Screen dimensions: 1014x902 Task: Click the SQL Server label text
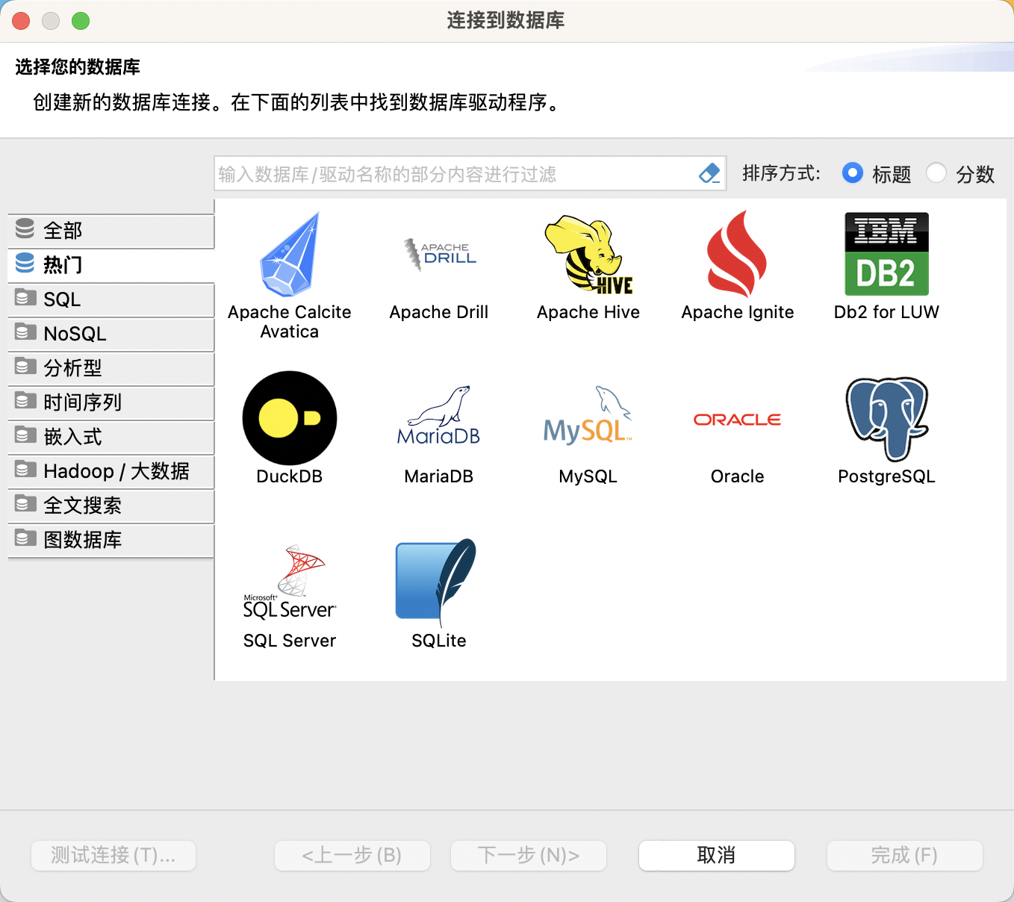[290, 641]
